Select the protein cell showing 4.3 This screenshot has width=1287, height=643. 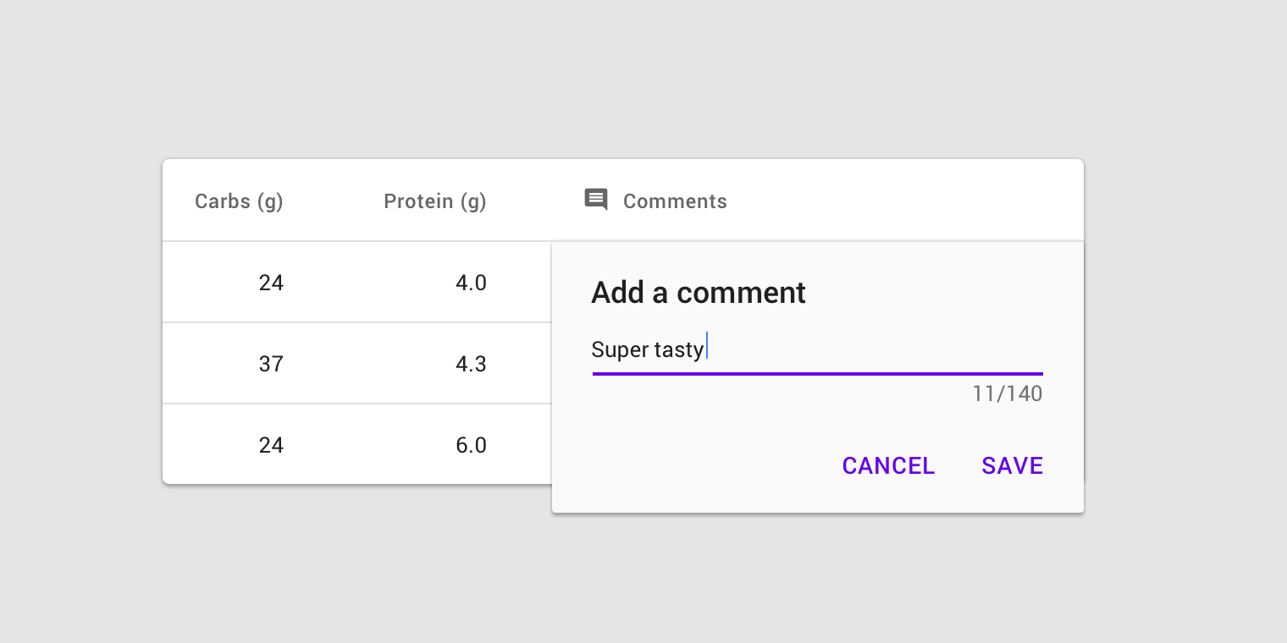(471, 364)
